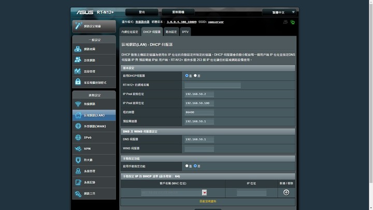Open 系統管理 administration in sidebar

pyautogui.click(x=94, y=171)
